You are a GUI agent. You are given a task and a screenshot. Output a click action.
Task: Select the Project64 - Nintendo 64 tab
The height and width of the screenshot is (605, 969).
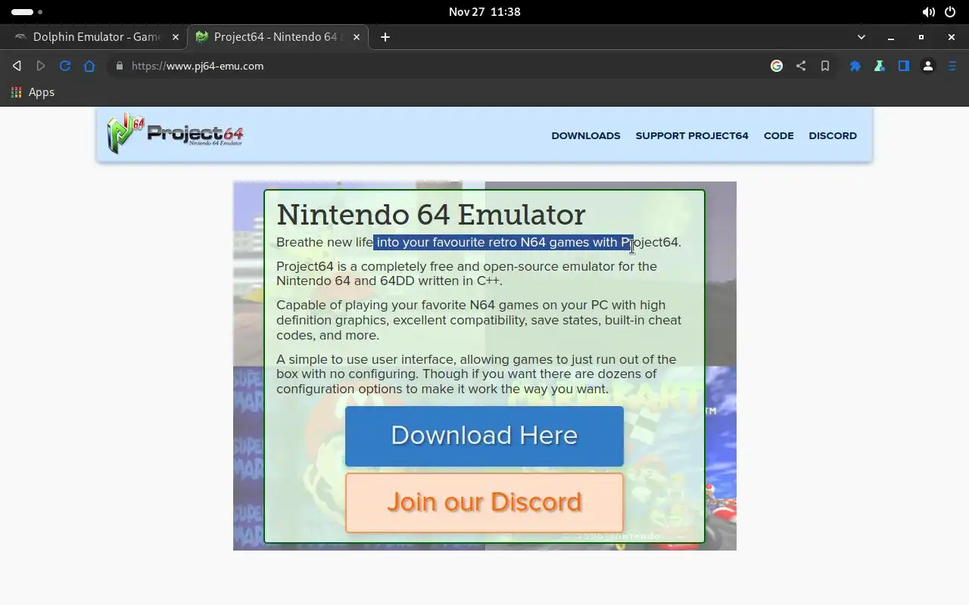(x=278, y=37)
